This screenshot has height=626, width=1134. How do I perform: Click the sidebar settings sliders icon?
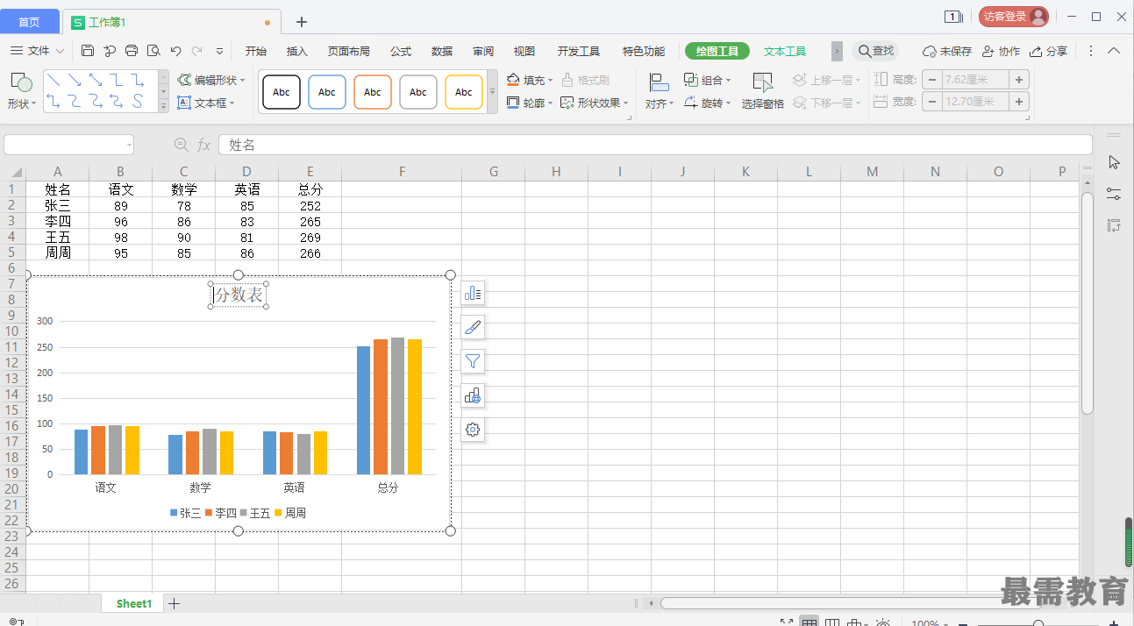tap(1114, 194)
